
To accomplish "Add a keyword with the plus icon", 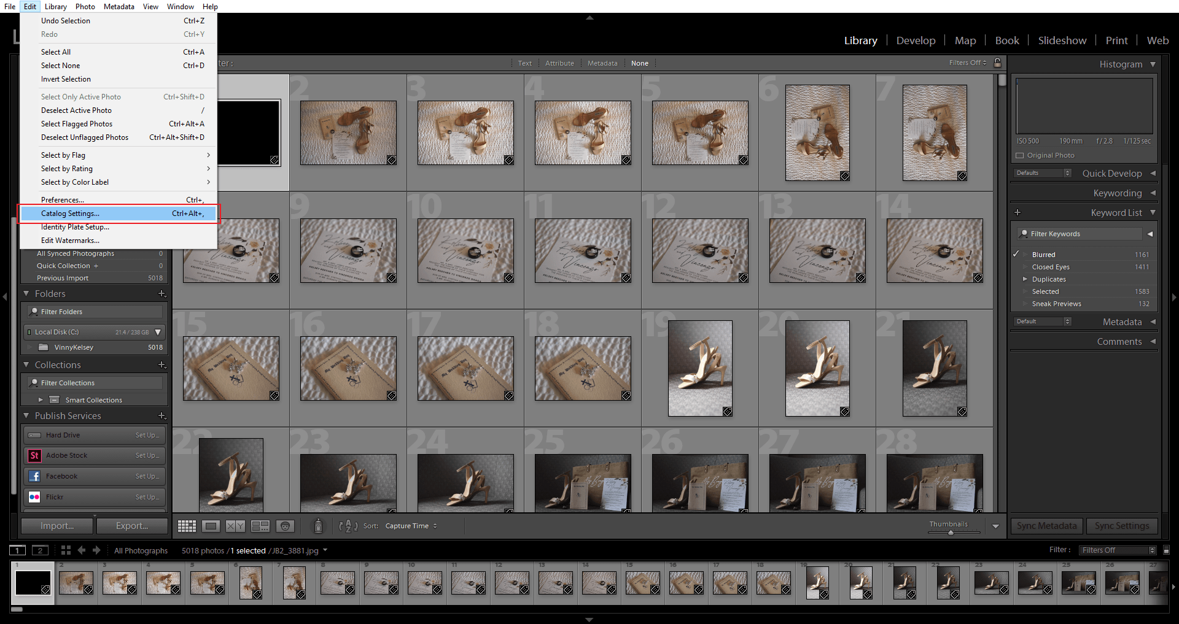I will (1018, 212).
